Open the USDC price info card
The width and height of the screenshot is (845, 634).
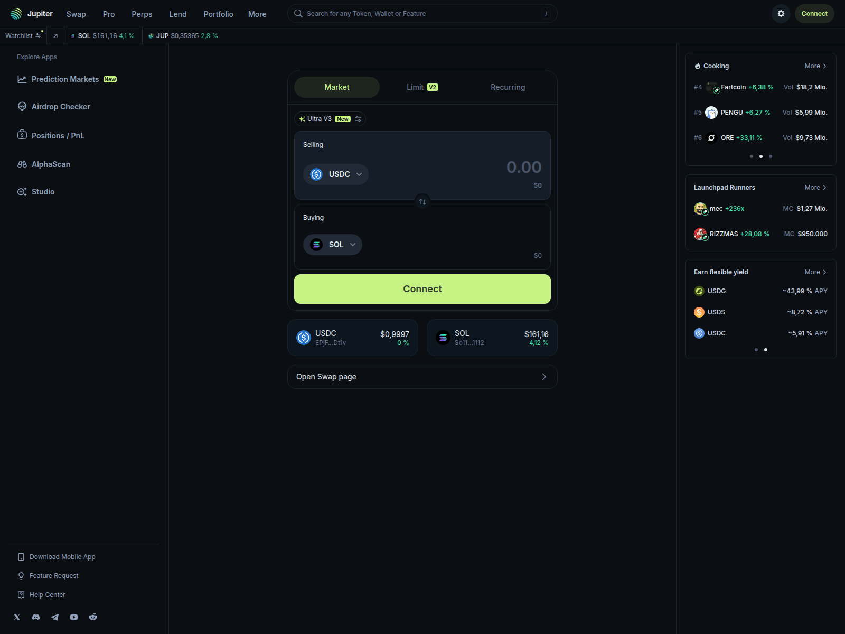353,338
